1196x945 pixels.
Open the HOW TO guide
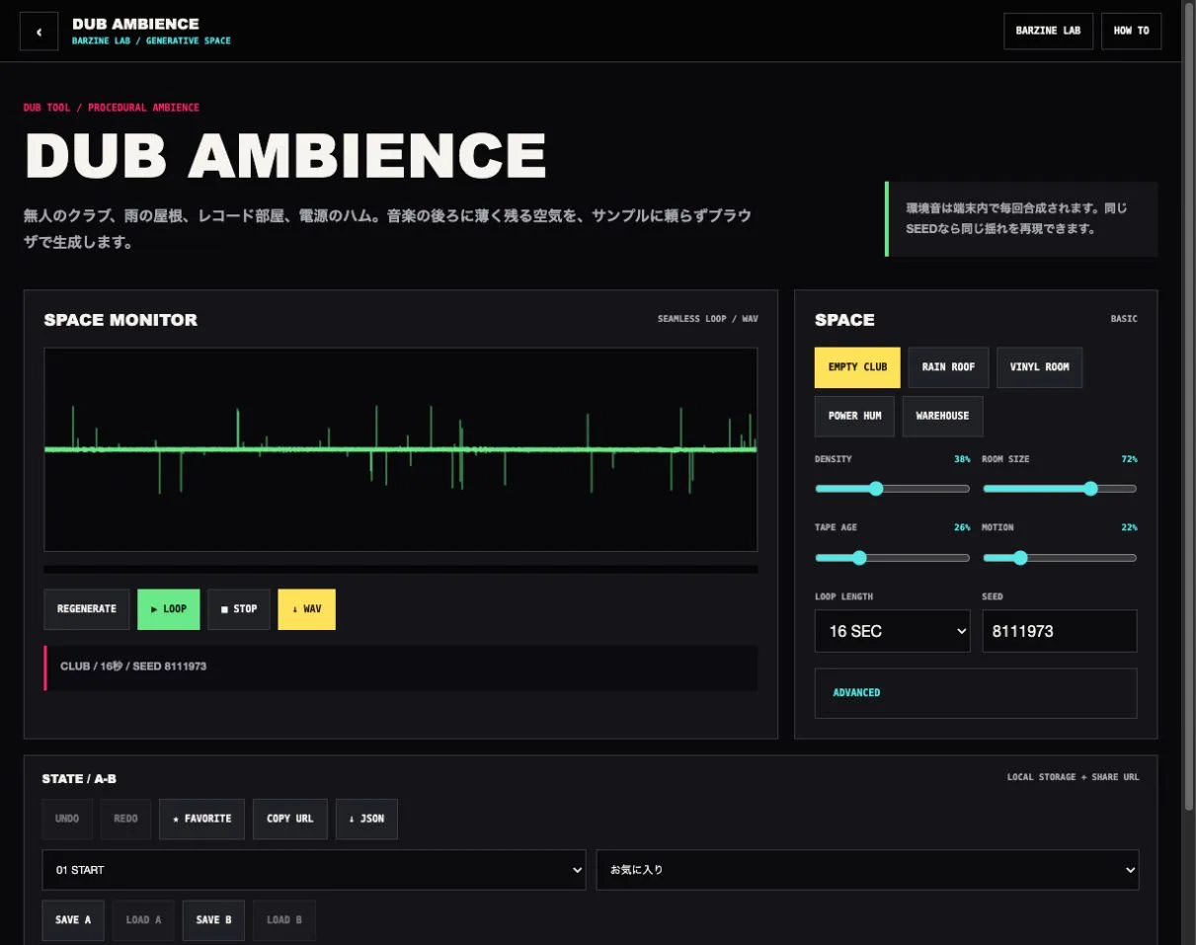(1131, 31)
